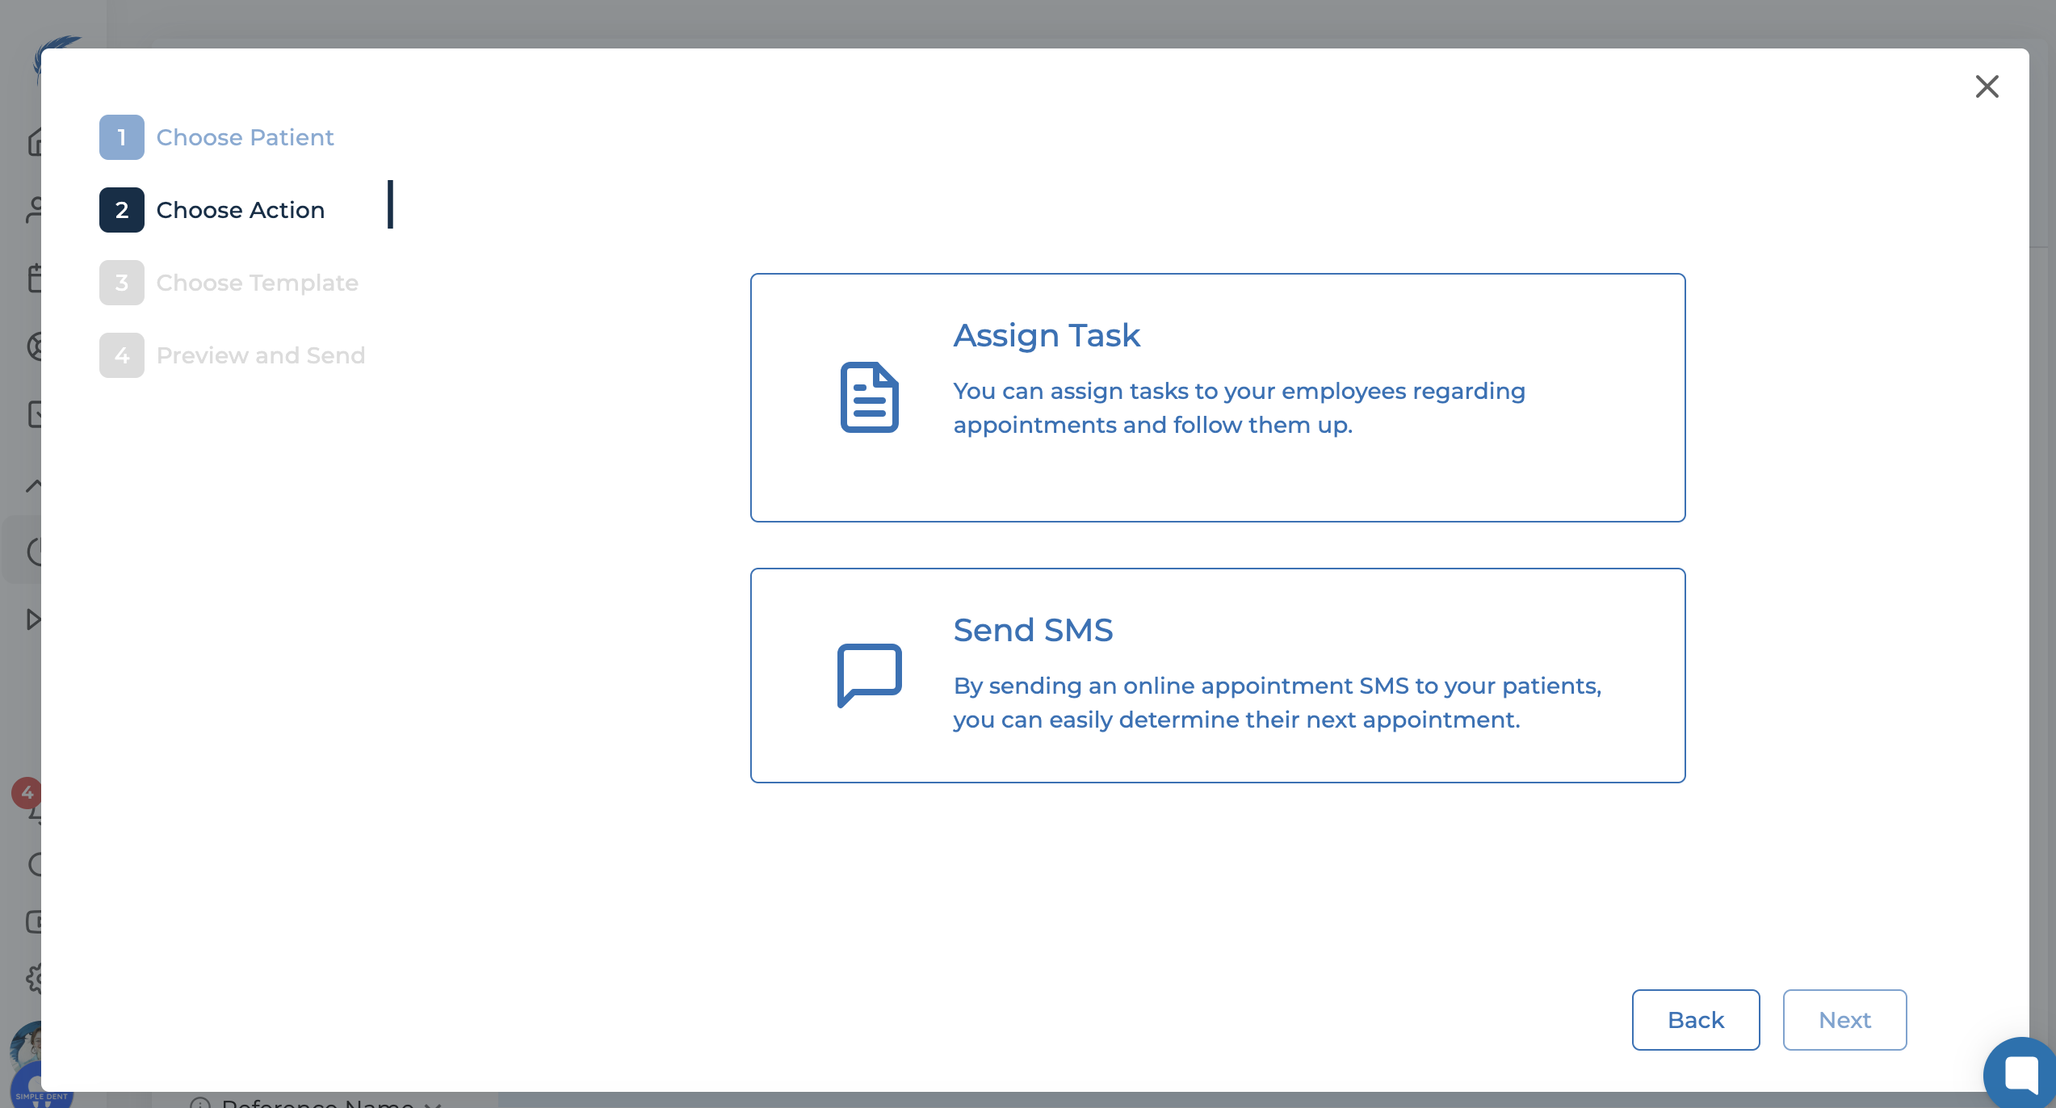Click the Send SMS description text

[1276, 703]
